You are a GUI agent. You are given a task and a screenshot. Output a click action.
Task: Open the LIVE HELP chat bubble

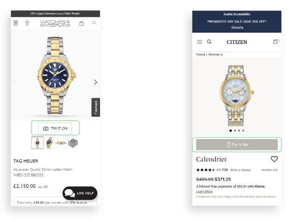pyautogui.click(x=80, y=193)
